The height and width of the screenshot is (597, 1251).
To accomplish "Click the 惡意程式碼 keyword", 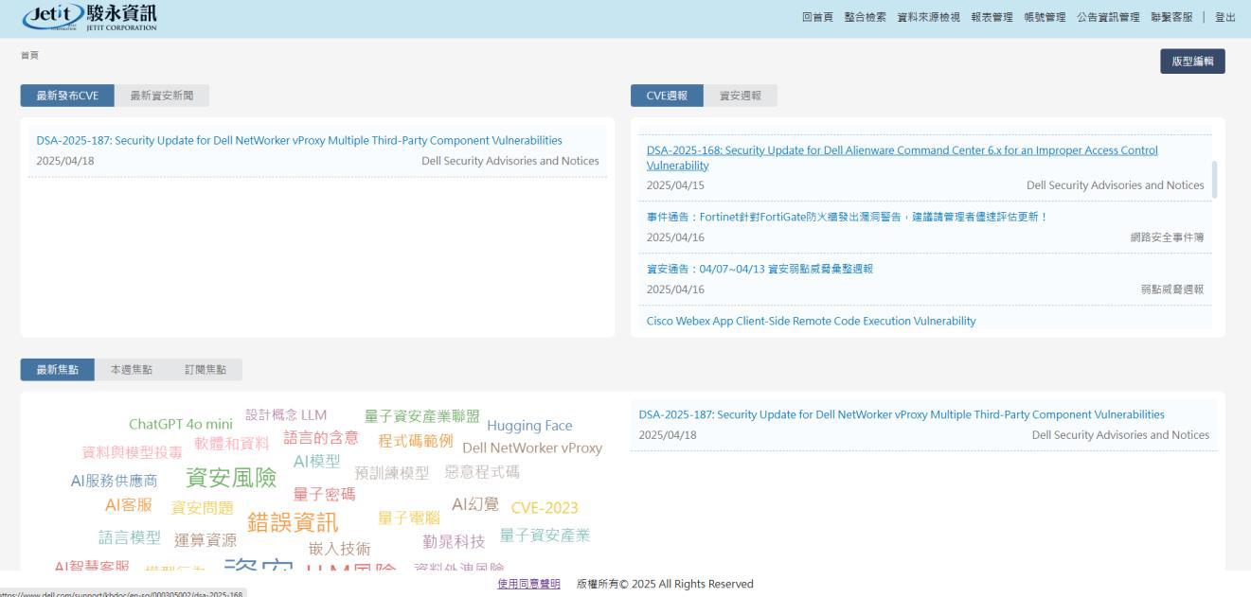I will tap(482, 471).
